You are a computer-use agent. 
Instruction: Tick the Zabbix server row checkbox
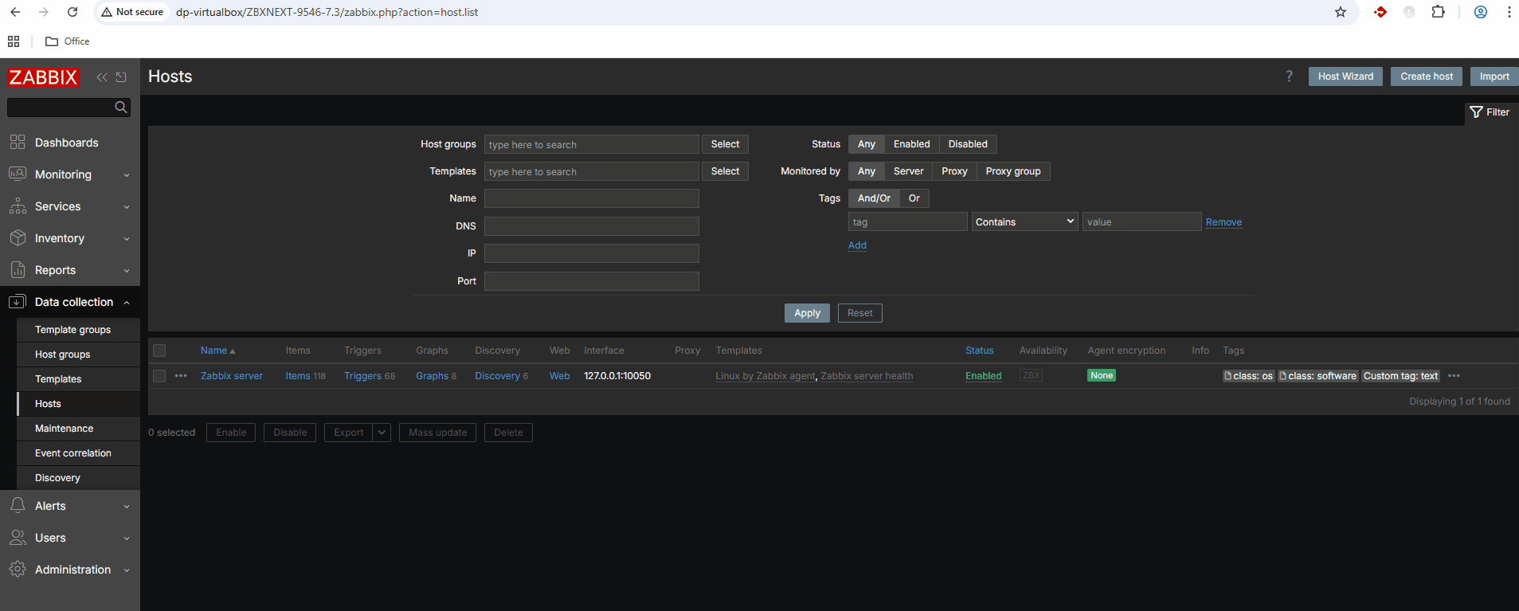point(159,376)
